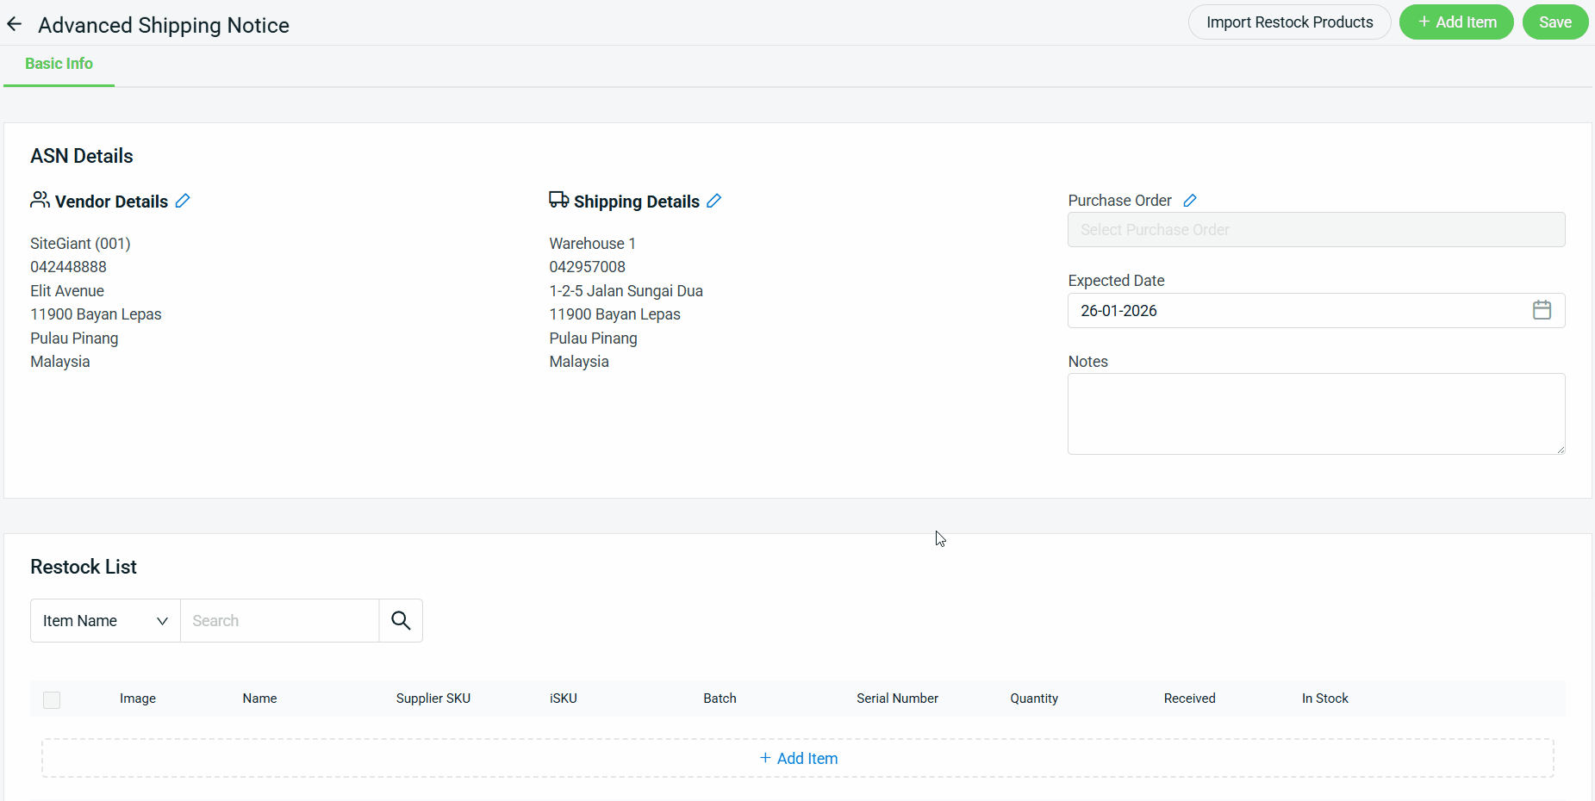Click the Add Item link in Restock List
Viewport: 1595px width, 801px height.
[x=799, y=758]
